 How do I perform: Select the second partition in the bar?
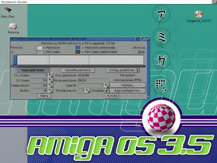coord(33,60)
